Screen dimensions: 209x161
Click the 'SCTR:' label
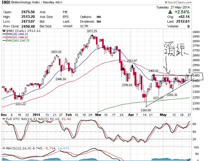[x=84, y=26]
